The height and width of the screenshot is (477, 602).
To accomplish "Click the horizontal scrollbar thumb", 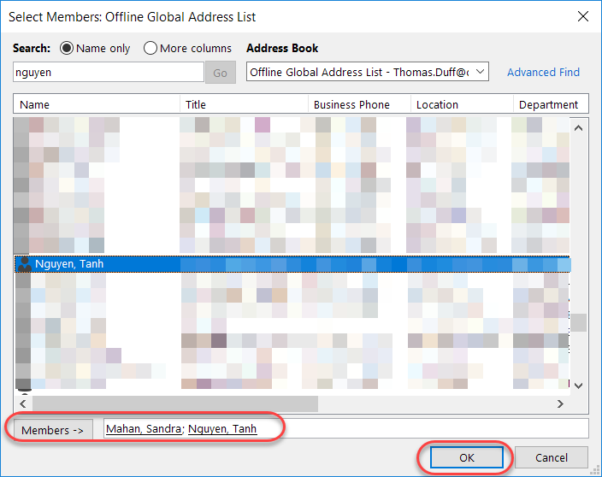I will coord(175,403).
